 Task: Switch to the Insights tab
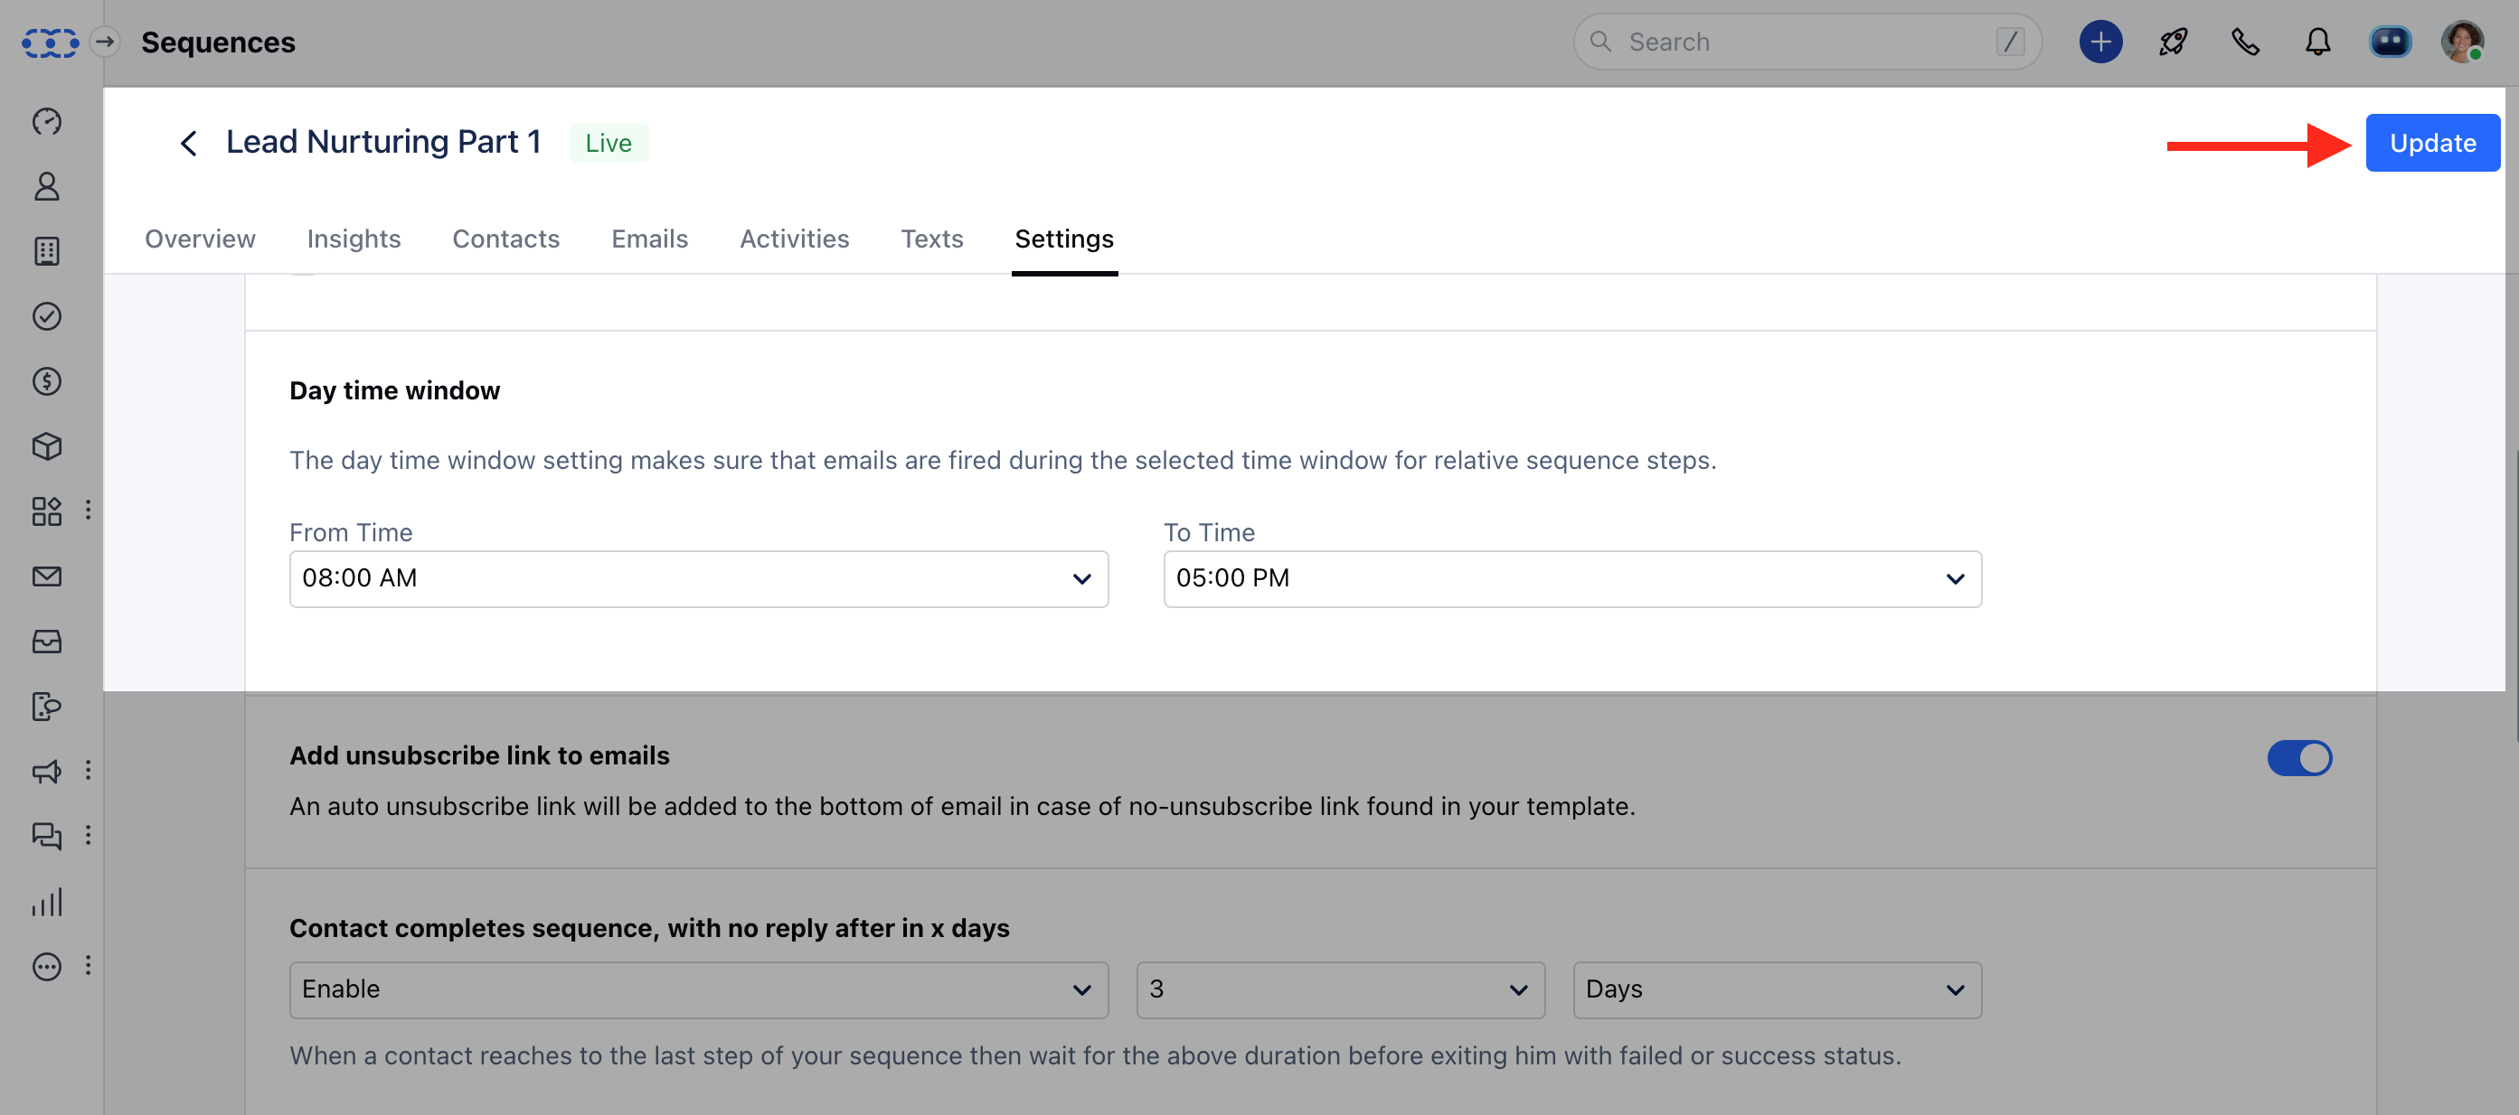(x=354, y=239)
